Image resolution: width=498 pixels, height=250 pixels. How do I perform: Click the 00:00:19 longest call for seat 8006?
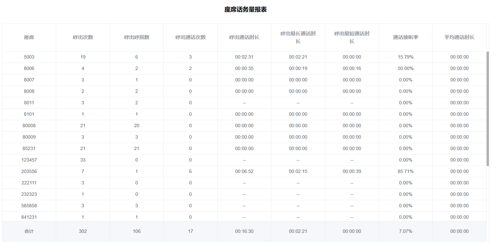(298, 69)
